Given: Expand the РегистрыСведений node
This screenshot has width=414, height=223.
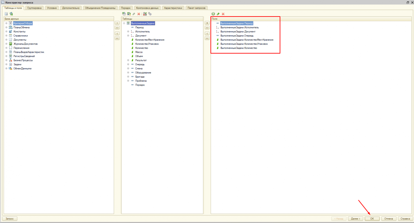Looking at the screenshot, I should click(6, 56).
